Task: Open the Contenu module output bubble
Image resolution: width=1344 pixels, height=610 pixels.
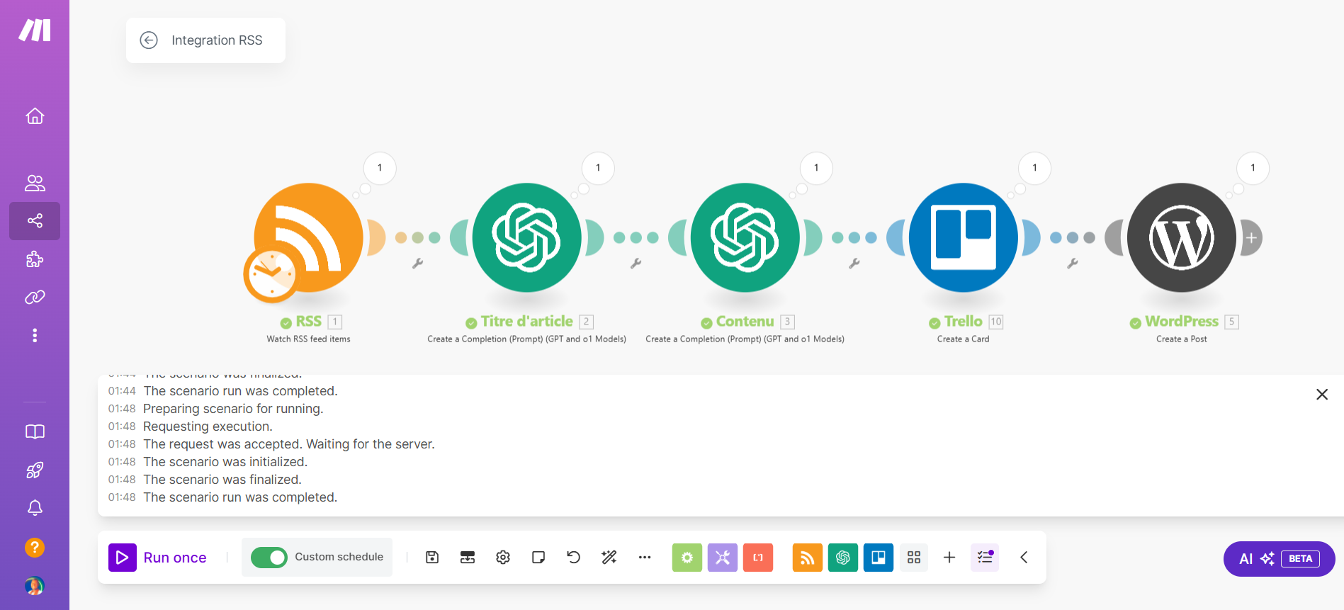Action: [x=816, y=168]
